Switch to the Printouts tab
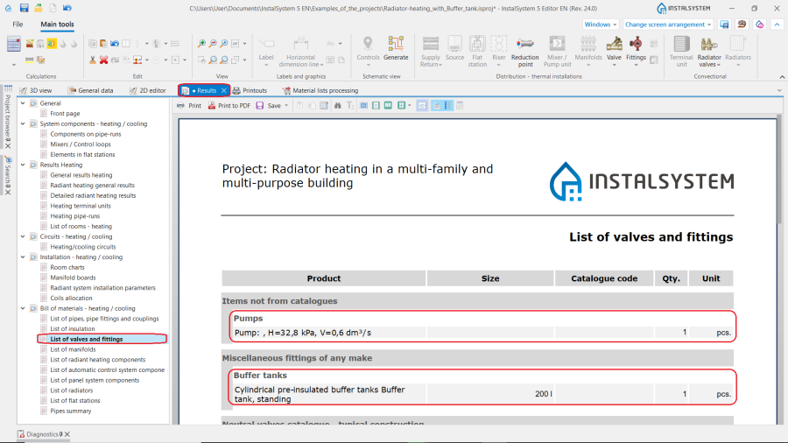The height and width of the screenshot is (443, 788). point(250,90)
